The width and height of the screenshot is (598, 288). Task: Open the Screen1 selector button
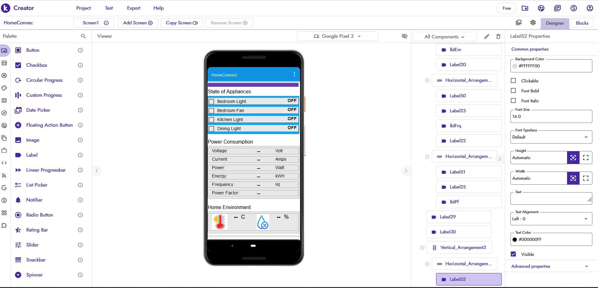pos(94,23)
